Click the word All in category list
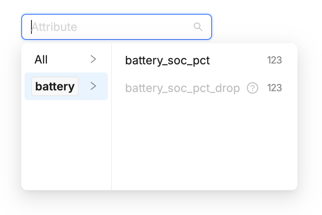The width and height of the screenshot is (322, 215). pyautogui.click(x=41, y=59)
